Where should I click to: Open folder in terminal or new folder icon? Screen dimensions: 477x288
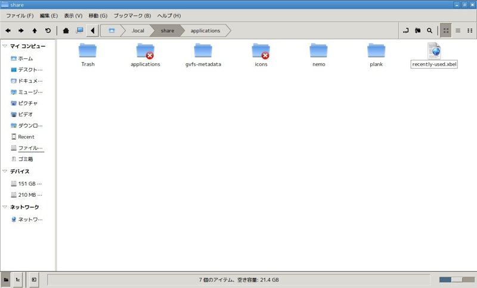[418, 30]
